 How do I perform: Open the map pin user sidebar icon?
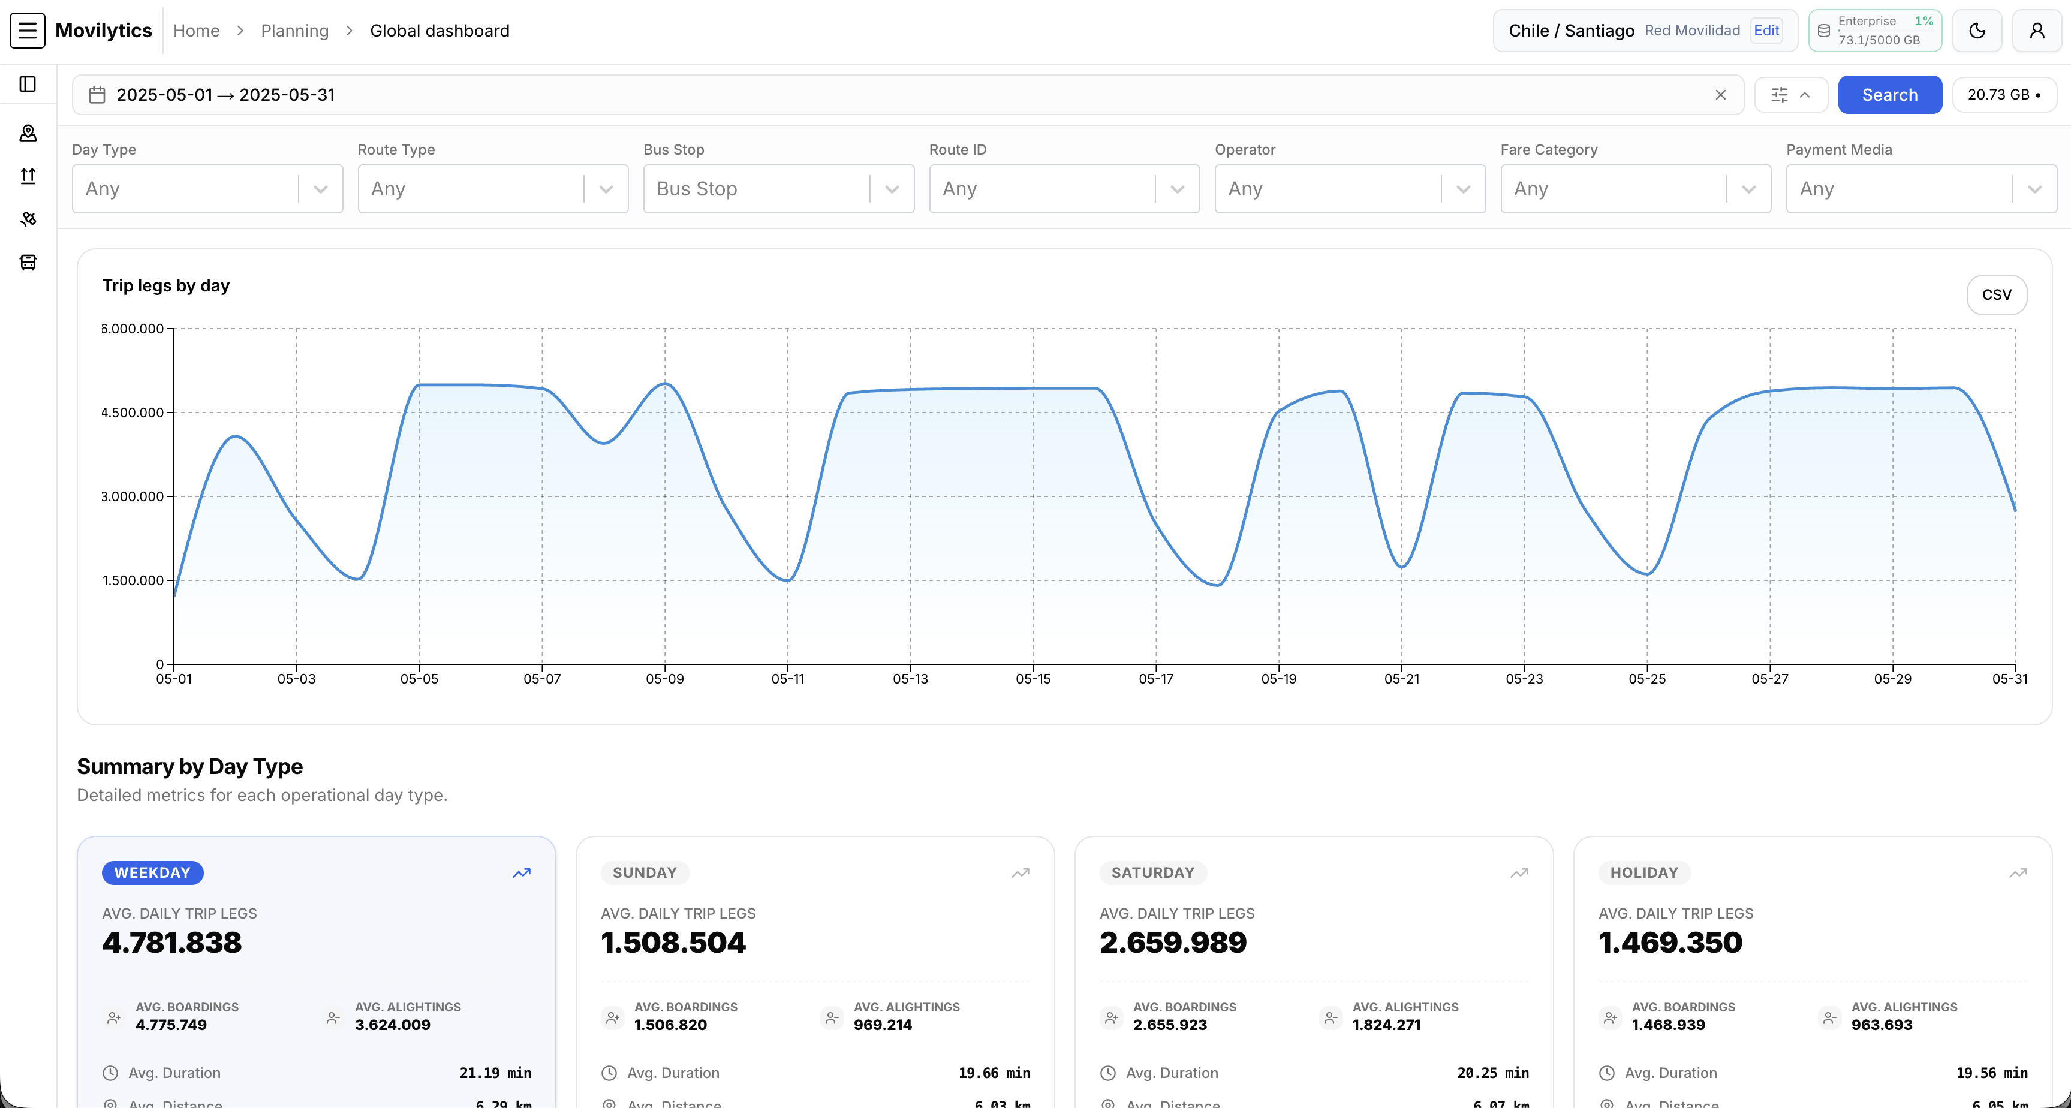(28, 133)
